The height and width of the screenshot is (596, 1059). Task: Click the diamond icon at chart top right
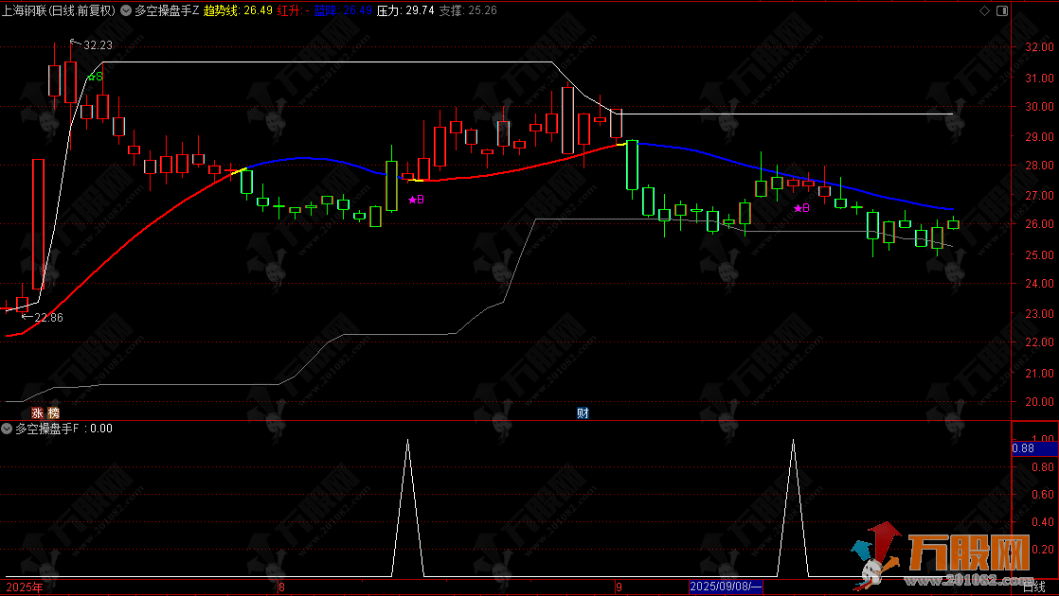click(x=985, y=11)
